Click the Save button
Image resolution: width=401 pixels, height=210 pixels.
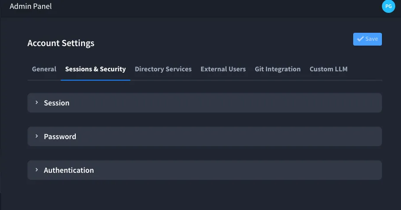[x=367, y=39]
